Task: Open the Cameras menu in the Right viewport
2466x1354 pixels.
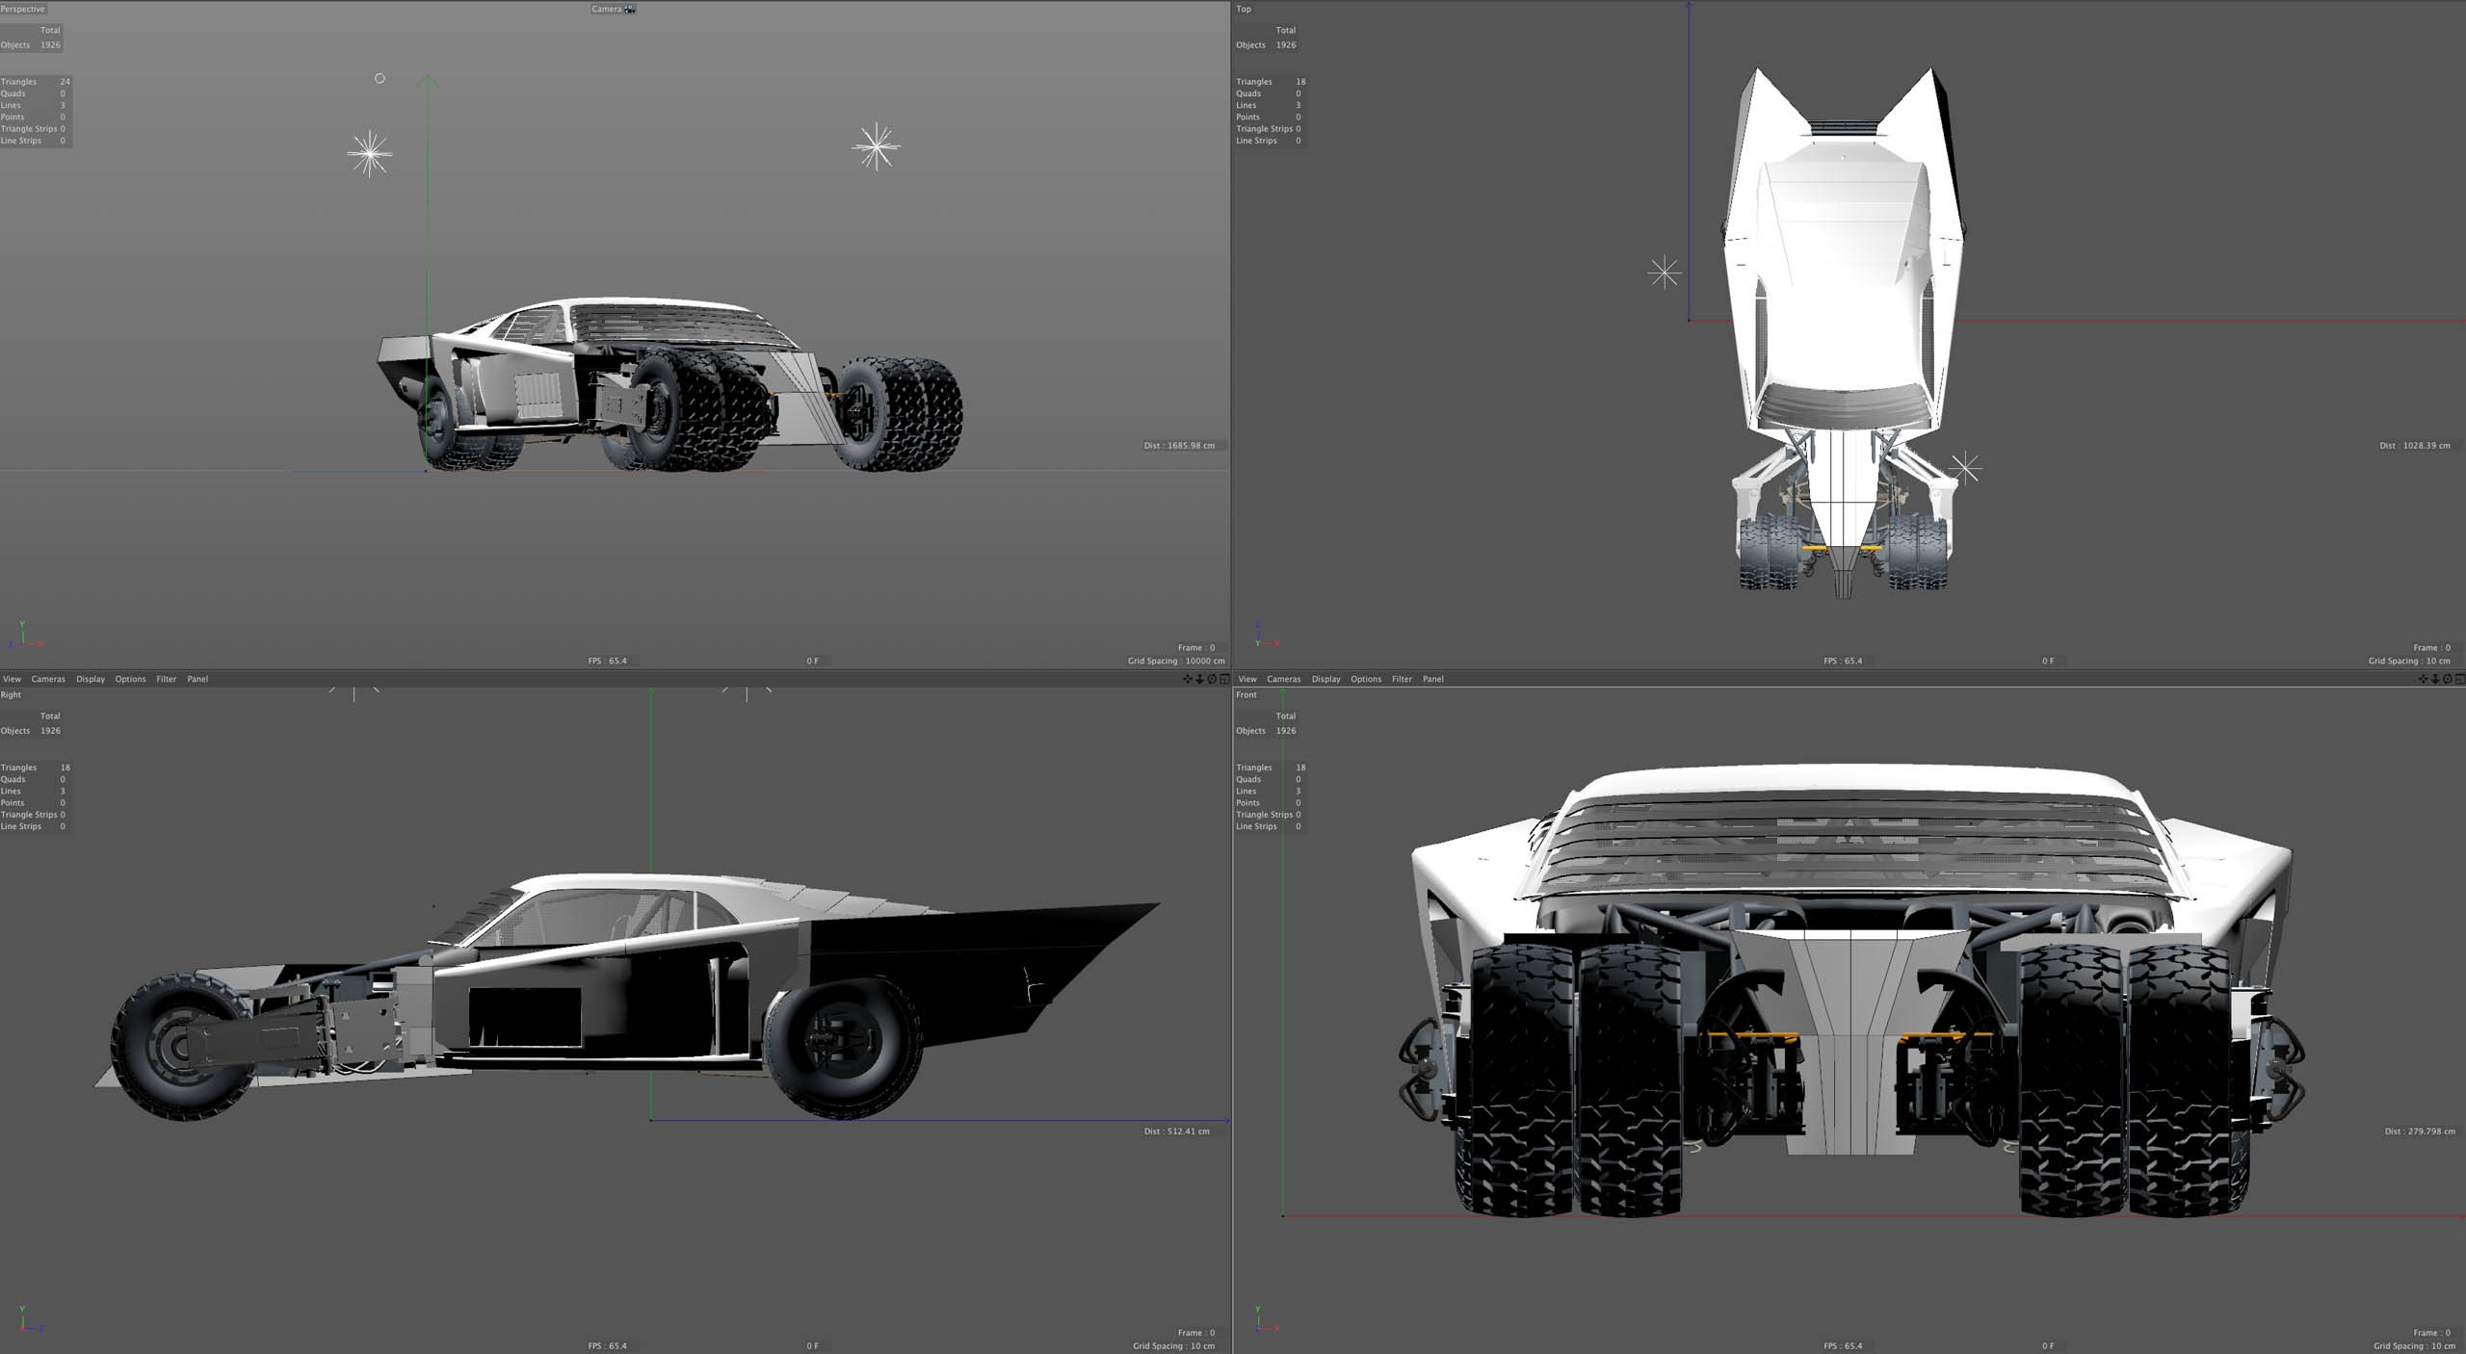Action: coord(48,679)
